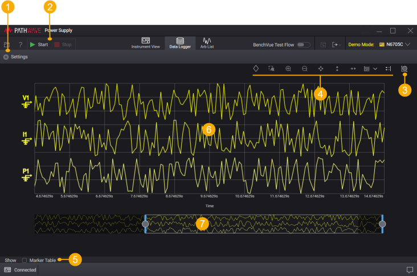The width and height of the screenshot is (417, 276).
Task: Open the trace settings gear-graph icon
Action: [404, 69]
